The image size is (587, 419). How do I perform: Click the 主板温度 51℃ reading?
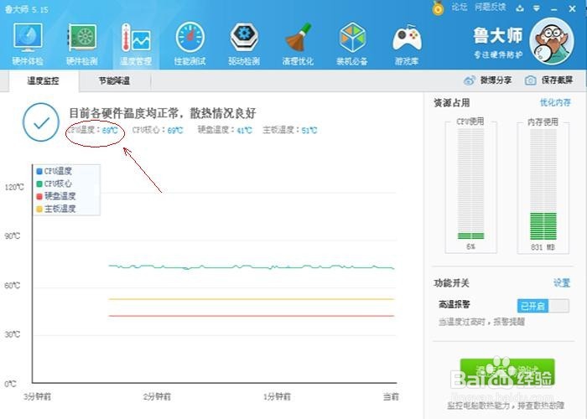[290, 130]
